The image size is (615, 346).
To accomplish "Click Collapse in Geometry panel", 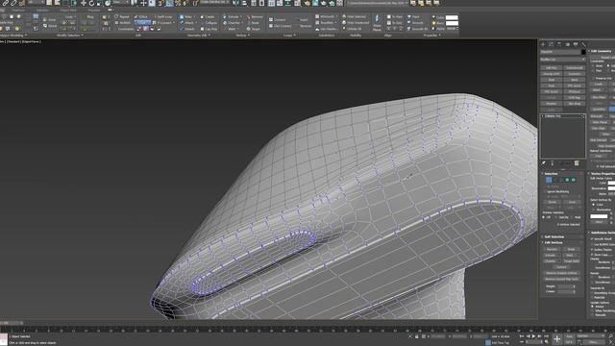I will [209, 23].
